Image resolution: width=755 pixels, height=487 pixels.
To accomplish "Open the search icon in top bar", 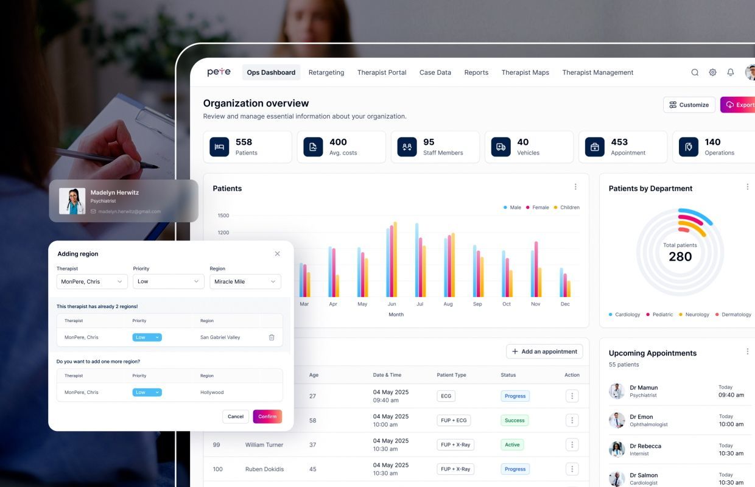I will (x=695, y=72).
